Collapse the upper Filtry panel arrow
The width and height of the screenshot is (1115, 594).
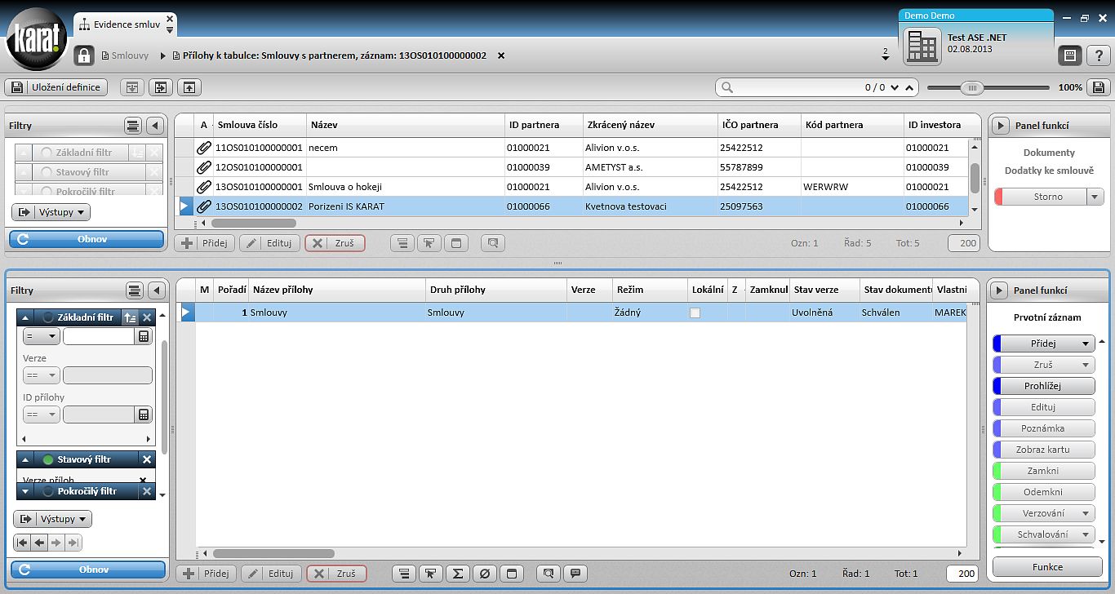coord(155,126)
